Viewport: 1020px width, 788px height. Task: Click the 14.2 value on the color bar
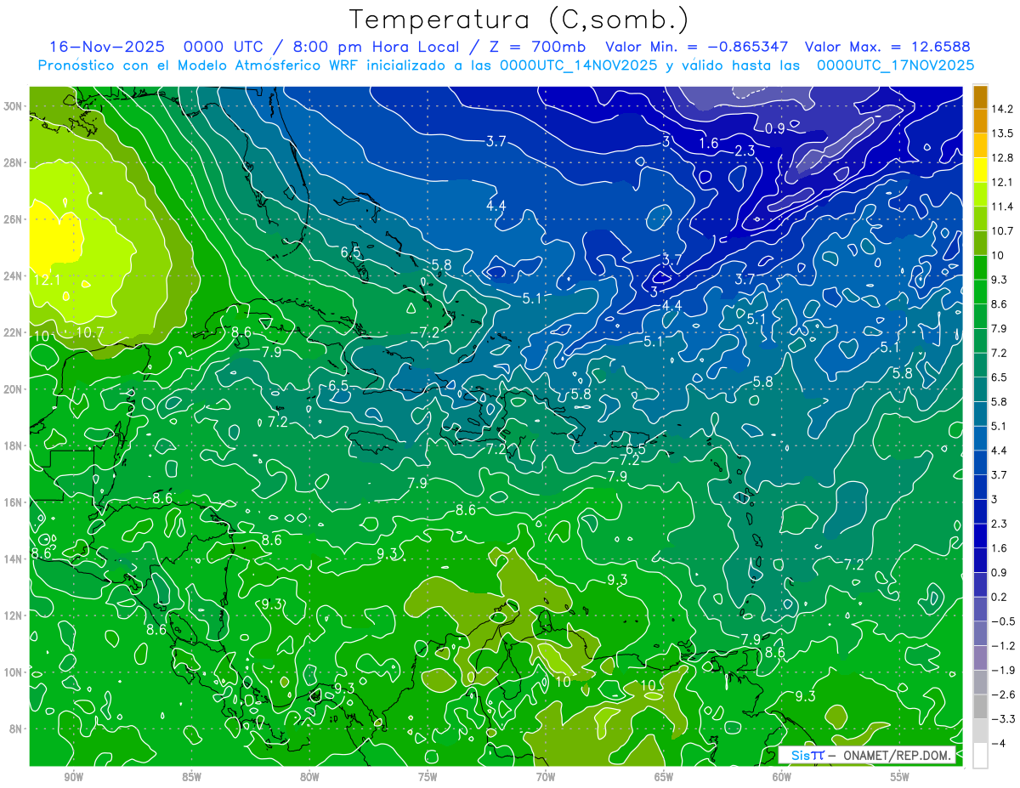coord(1002,109)
